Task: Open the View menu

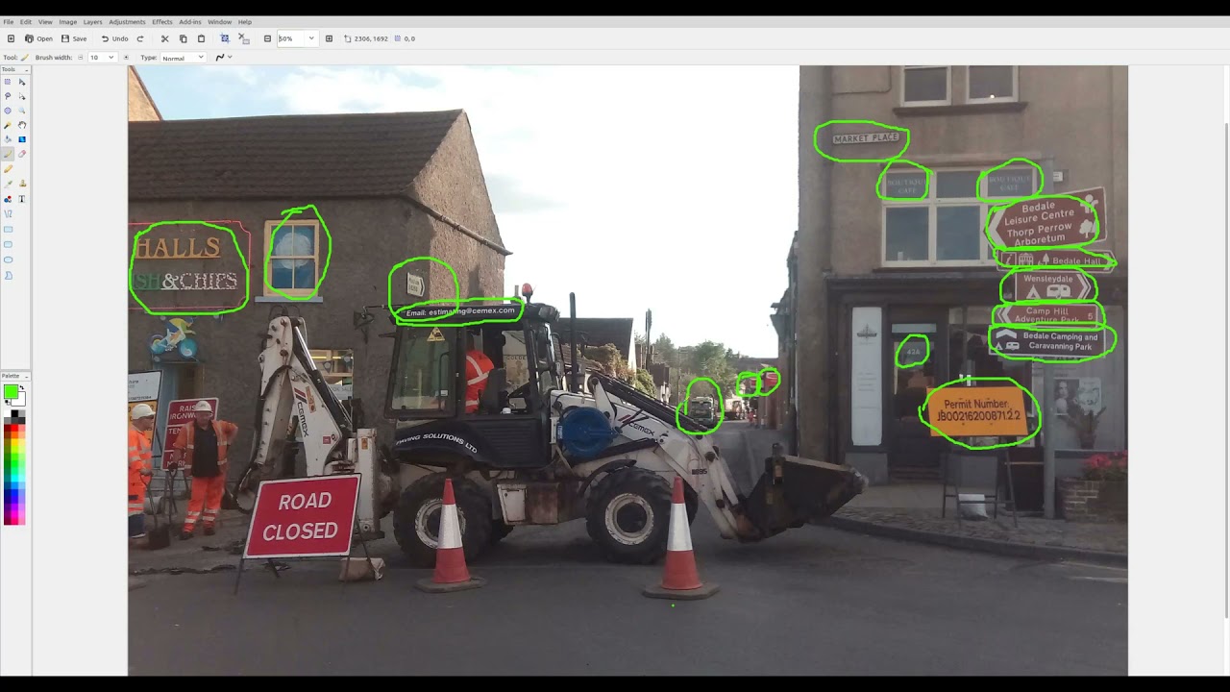Action: pyautogui.click(x=45, y=21)
